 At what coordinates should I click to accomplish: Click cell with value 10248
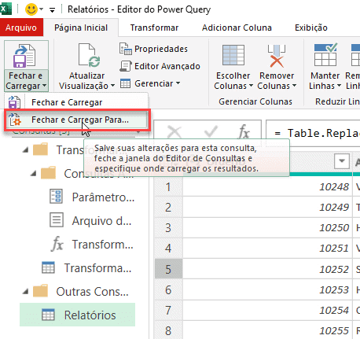(267, 186)
